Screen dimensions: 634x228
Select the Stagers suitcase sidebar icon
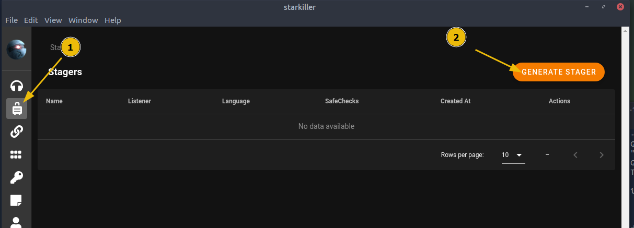point(17,109)
